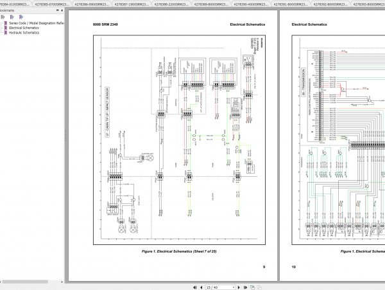The width and height of the screenshot is (385, 290).
Task: Click the scroll-right arrow of bookmarks scrollbar
Action: coord(62,282)
